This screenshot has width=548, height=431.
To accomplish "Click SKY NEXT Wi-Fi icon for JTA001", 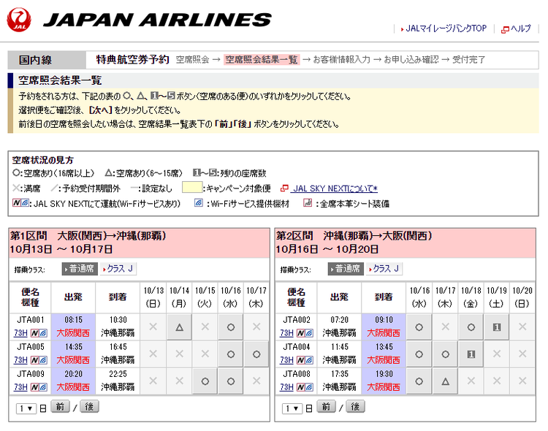I will point(39,333).
